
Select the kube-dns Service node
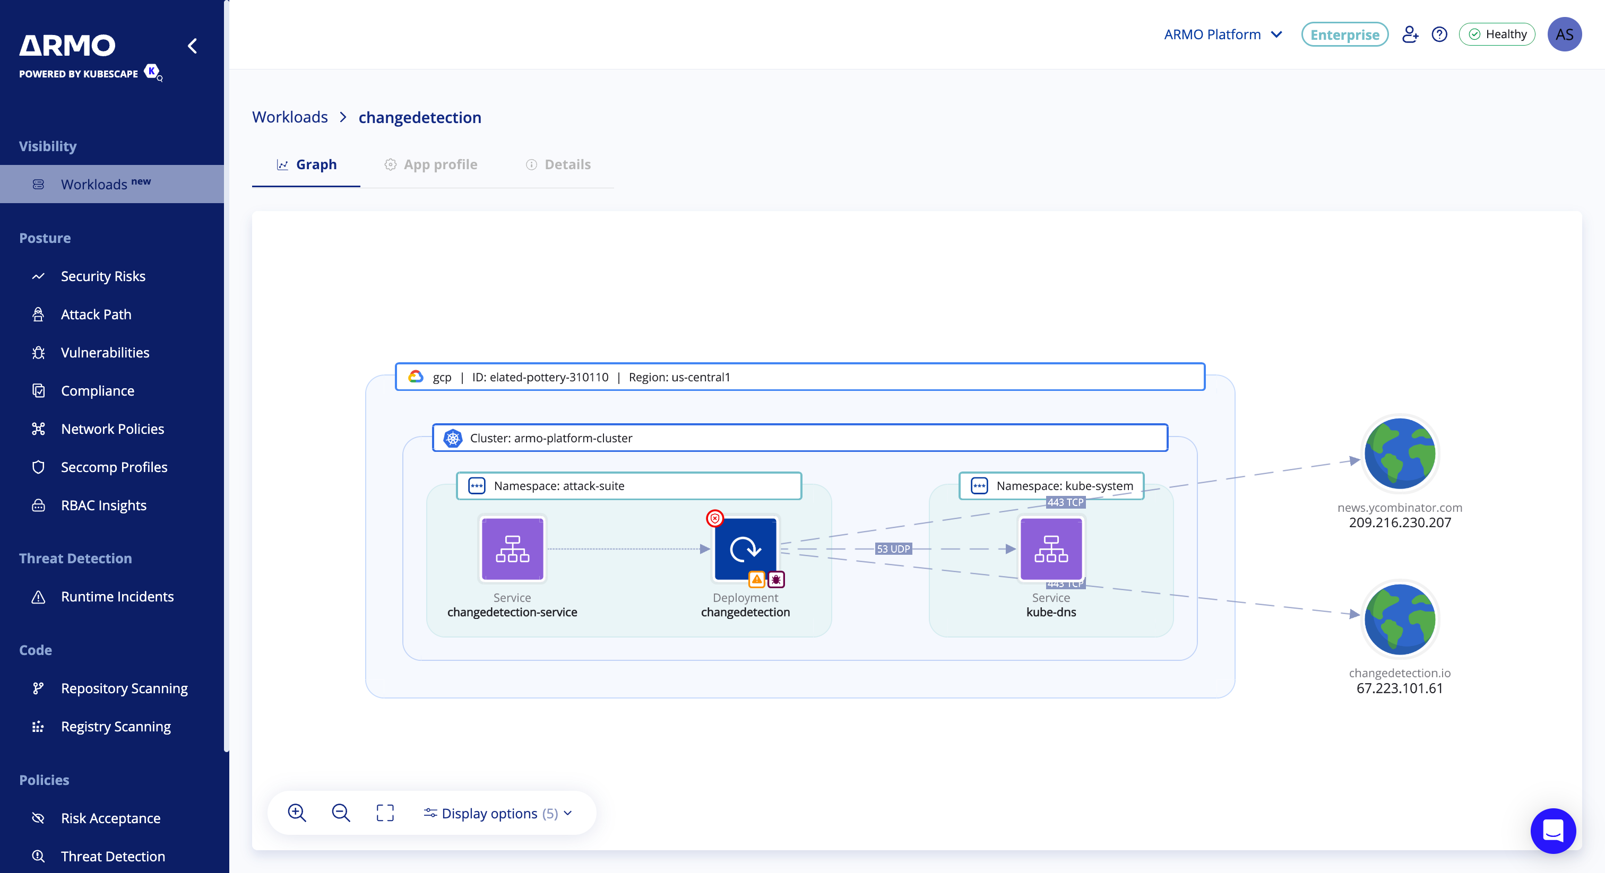click(x=1051, y=548)
